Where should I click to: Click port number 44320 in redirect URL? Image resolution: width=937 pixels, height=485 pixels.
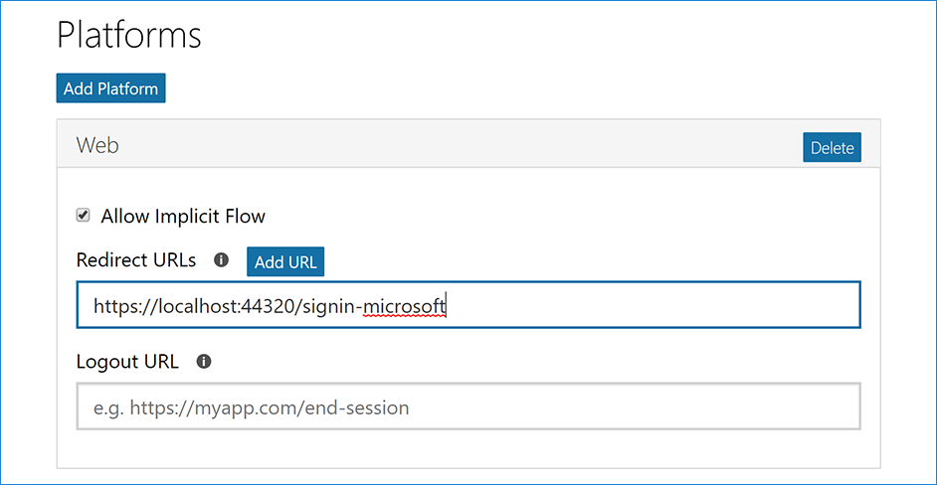click(x=265, y=307)
